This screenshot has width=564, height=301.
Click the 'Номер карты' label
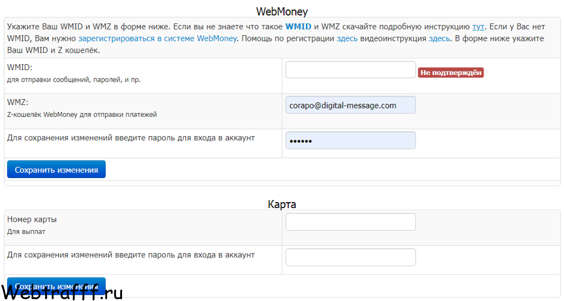pyautogui.click(x=32, y=219)
